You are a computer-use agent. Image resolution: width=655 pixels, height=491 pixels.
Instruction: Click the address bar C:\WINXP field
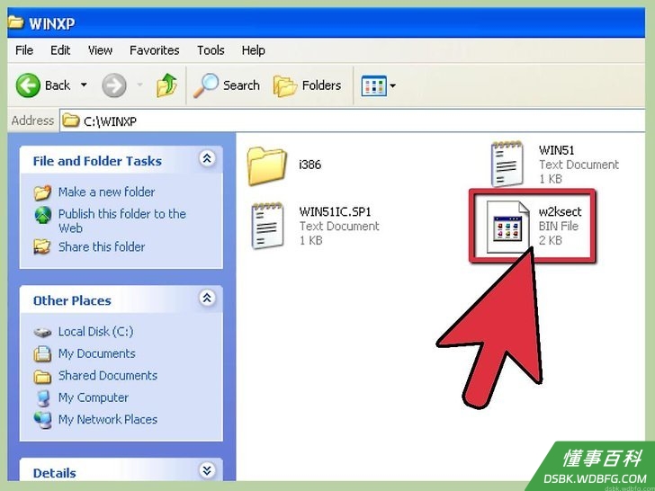pyautogui.click(x=353, y=121)
